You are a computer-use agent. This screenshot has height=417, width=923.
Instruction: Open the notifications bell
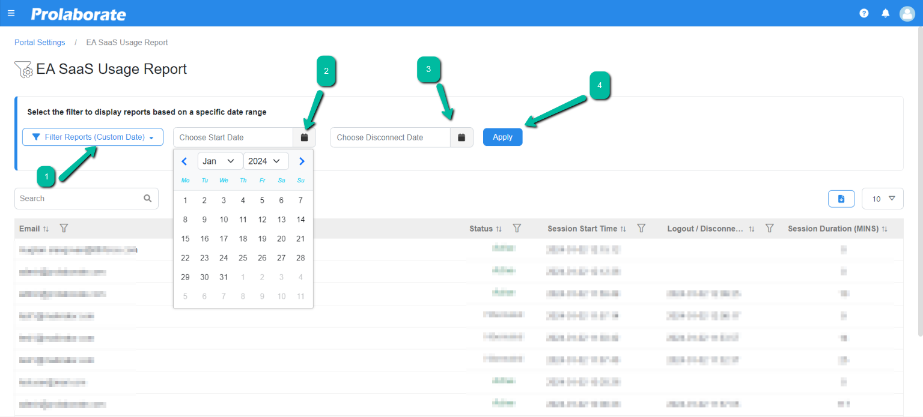point(885,13)
